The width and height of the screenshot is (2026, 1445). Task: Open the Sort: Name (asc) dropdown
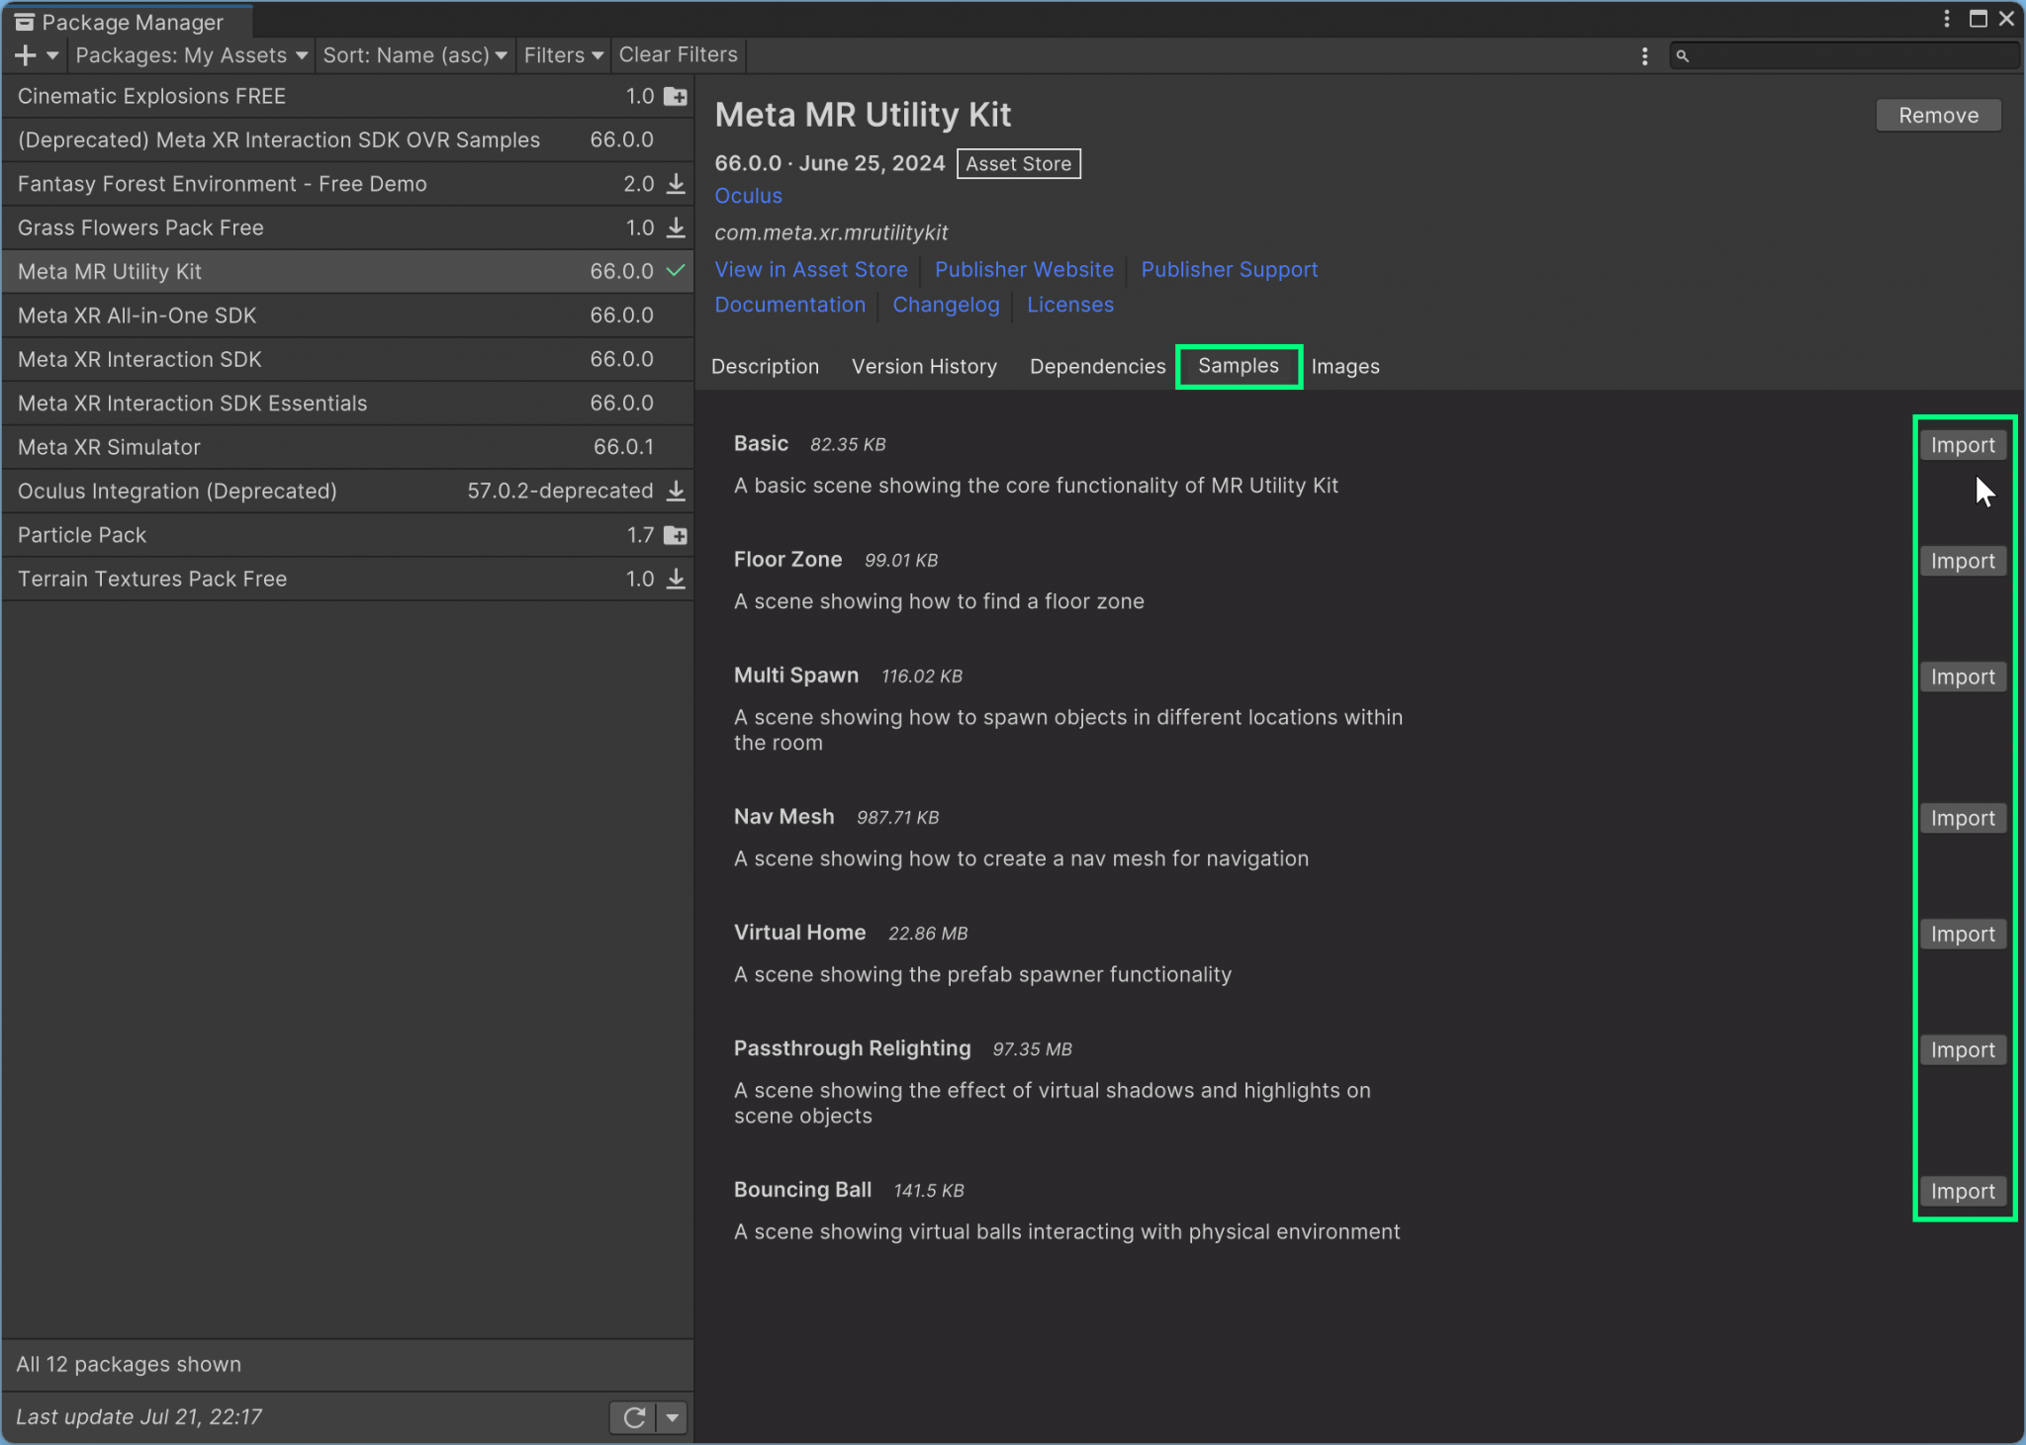click(414, 55)
